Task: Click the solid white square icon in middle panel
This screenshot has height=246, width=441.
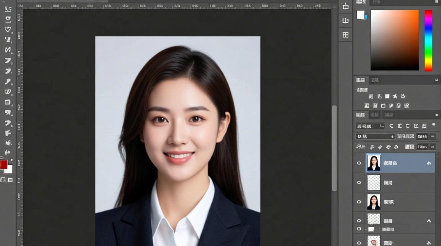Action: click(x=387, y=96)
